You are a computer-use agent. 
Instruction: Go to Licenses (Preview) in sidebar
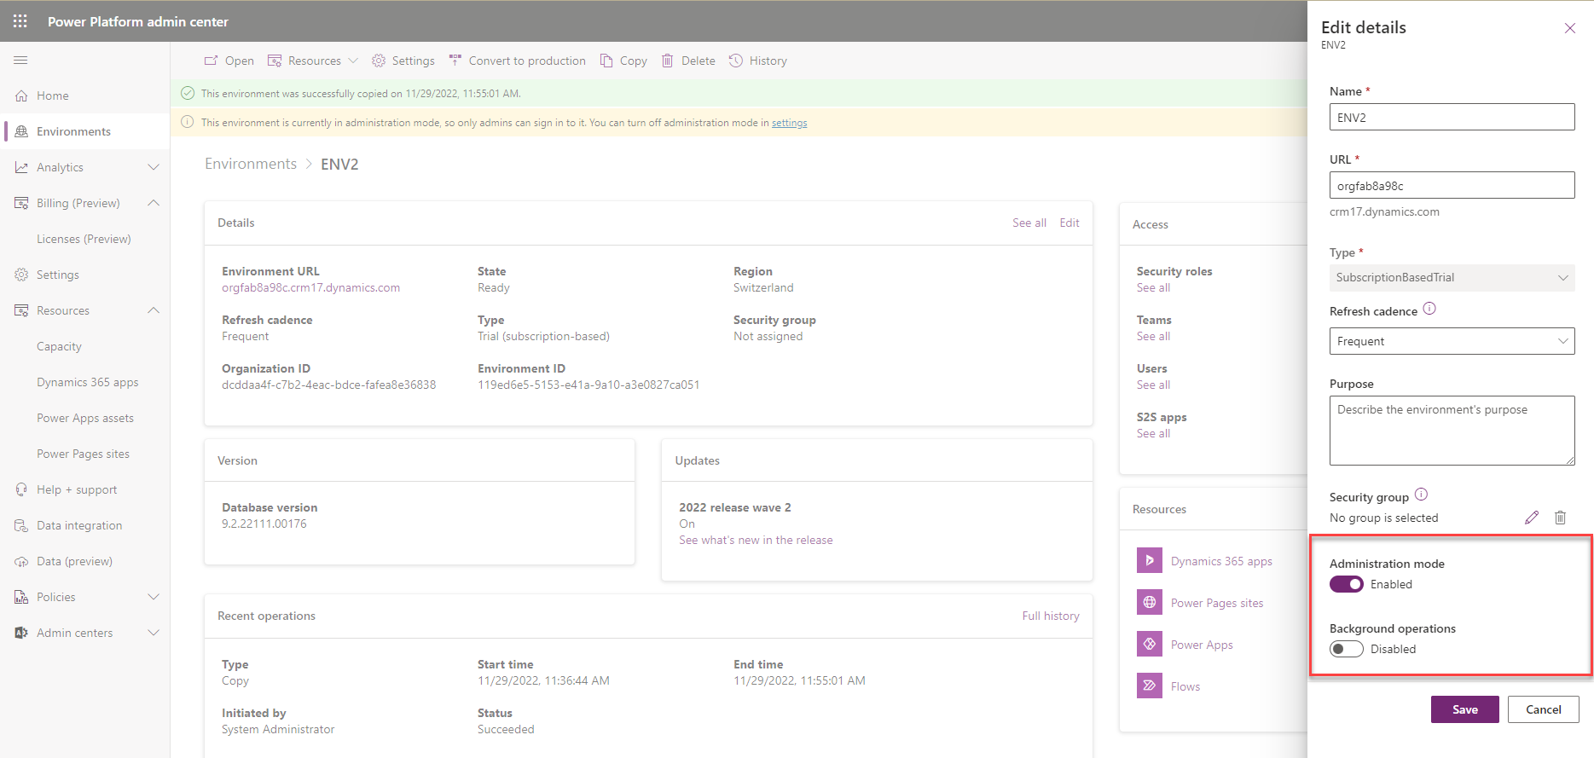pos(84,240)
